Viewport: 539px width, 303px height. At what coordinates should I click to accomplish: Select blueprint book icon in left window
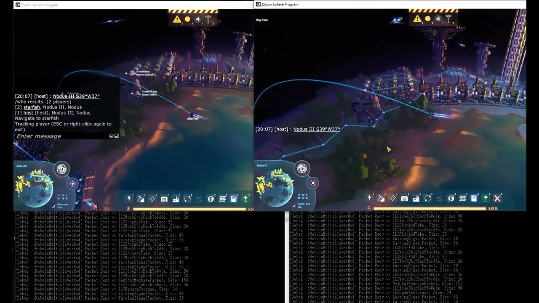(x=234, y=199)
